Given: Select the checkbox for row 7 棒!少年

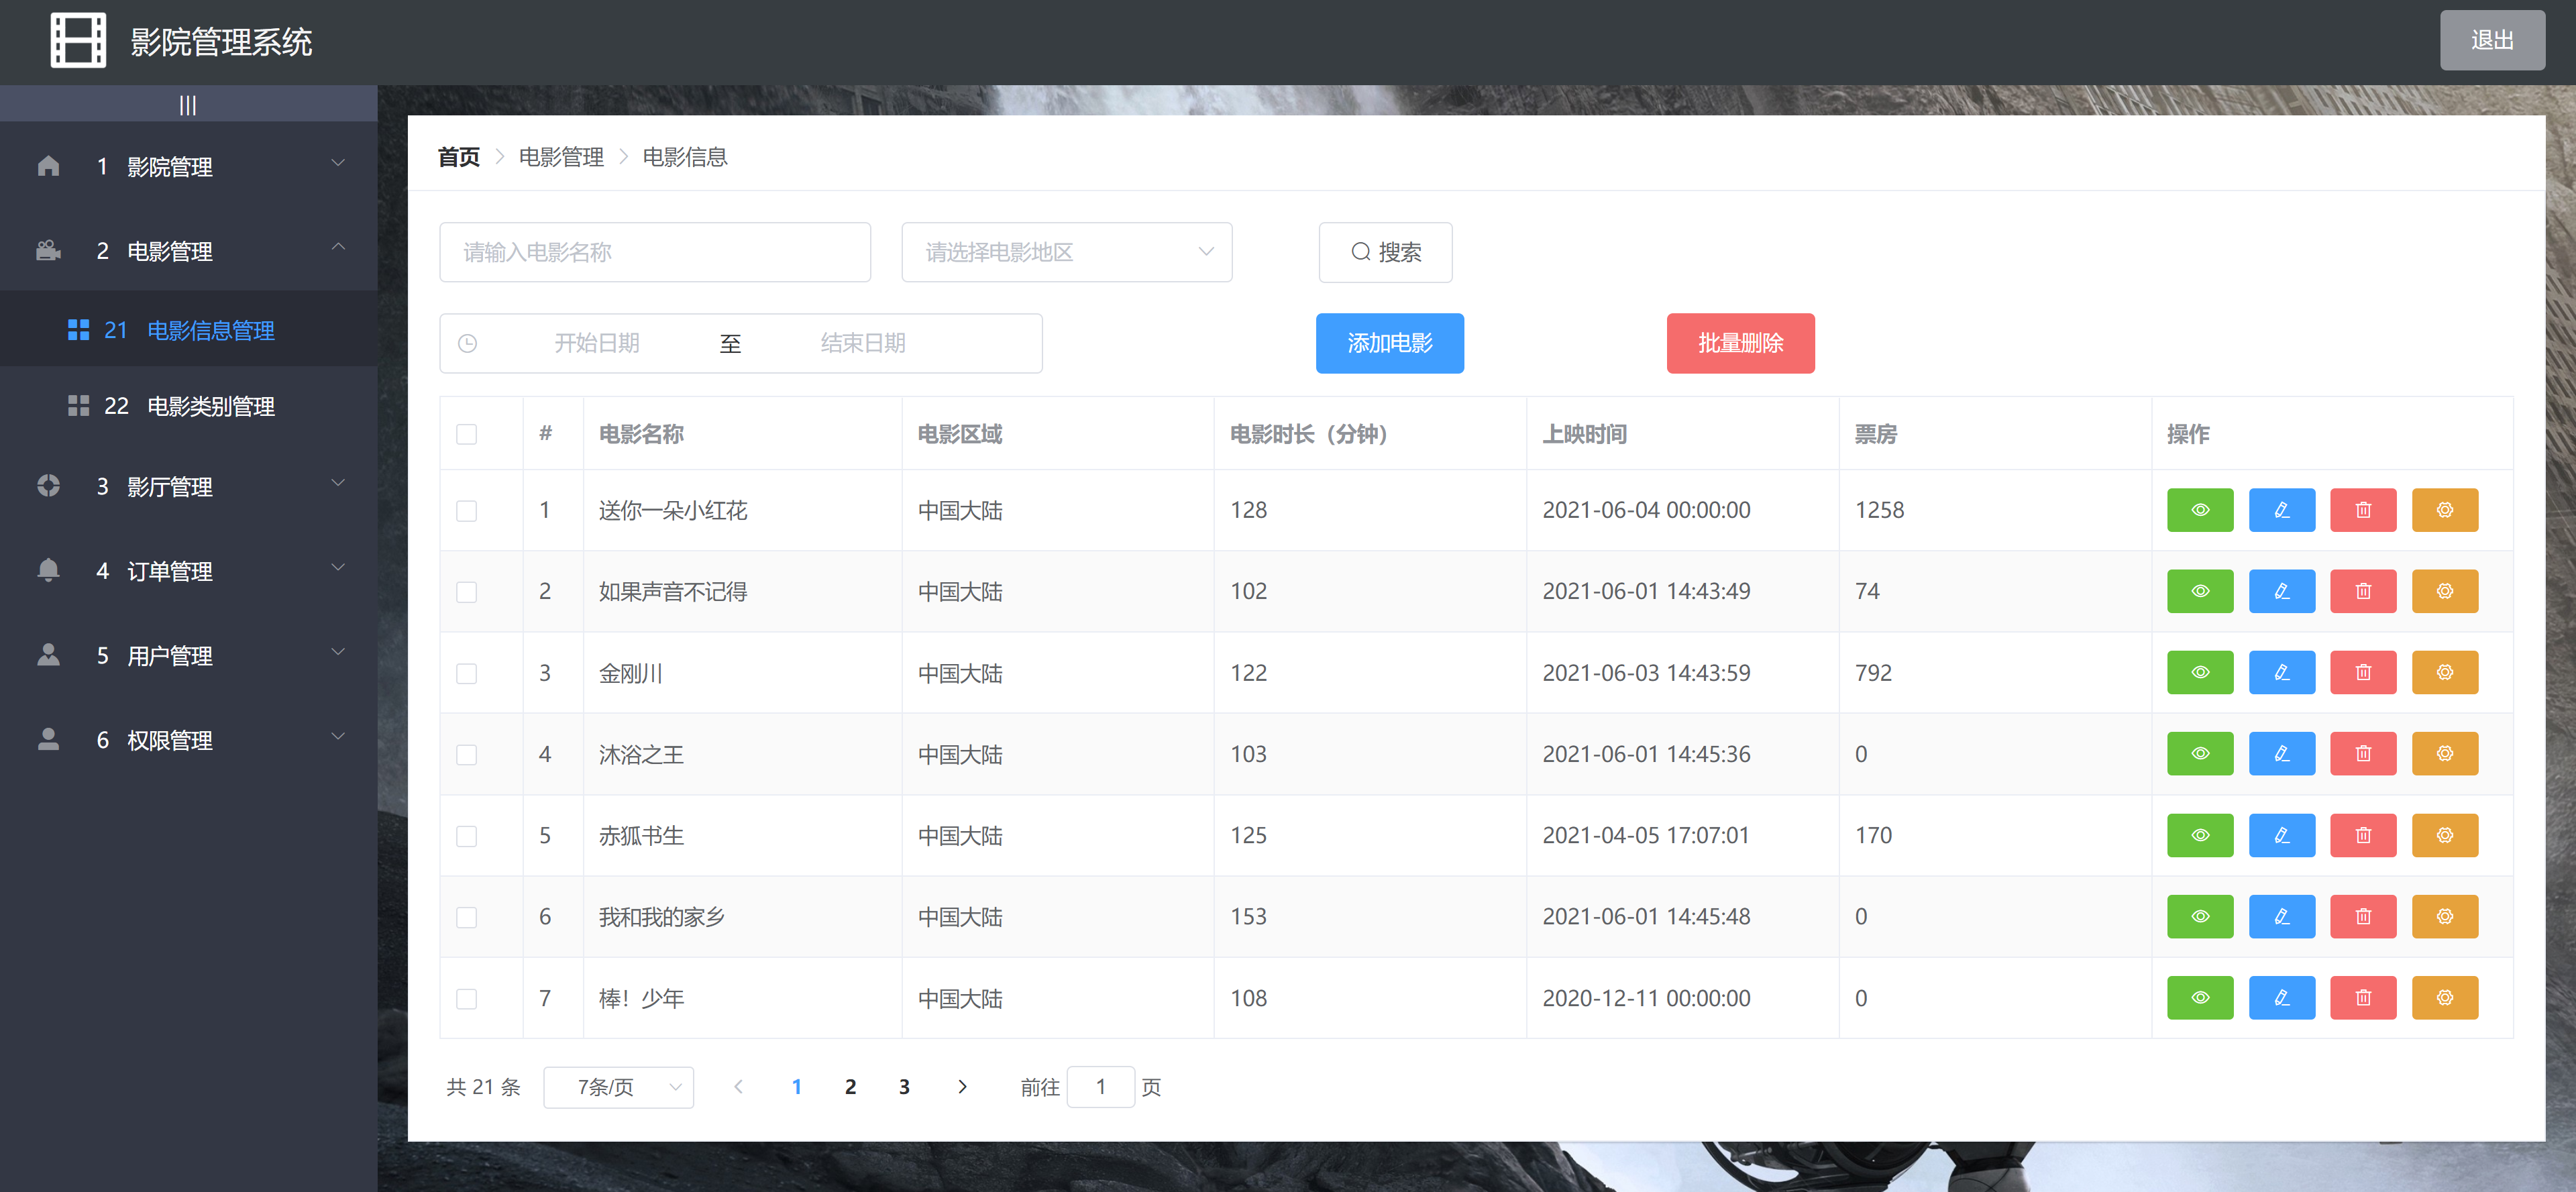Looking at the screenshot, I should pos(466,998).
